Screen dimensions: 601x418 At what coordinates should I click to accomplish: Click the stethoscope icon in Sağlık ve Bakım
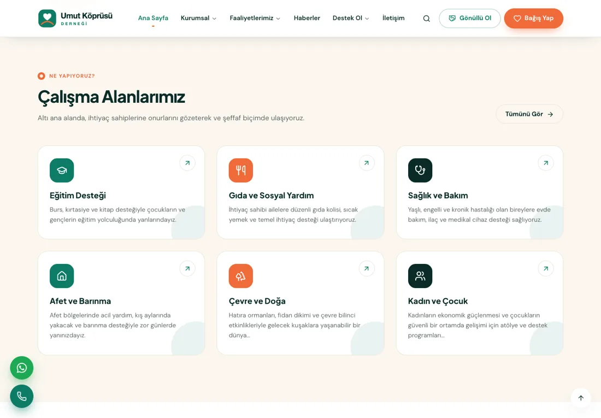(x=420, y=170)
